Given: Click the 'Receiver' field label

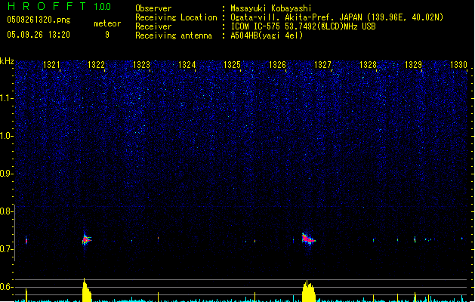Looking at the screenshot, I should coord(153,26).
